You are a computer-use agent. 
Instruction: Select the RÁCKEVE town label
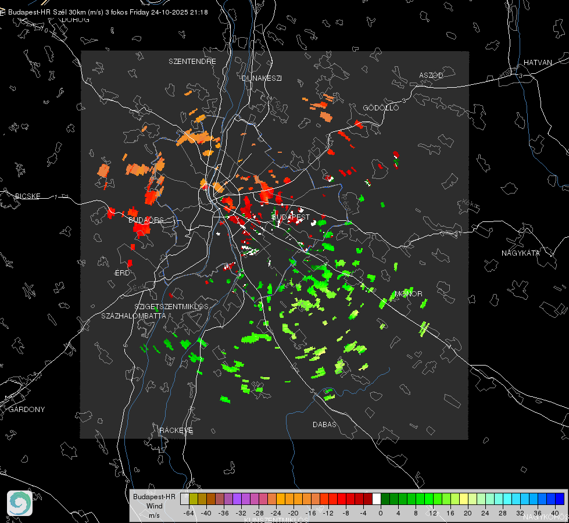point(176,430)
